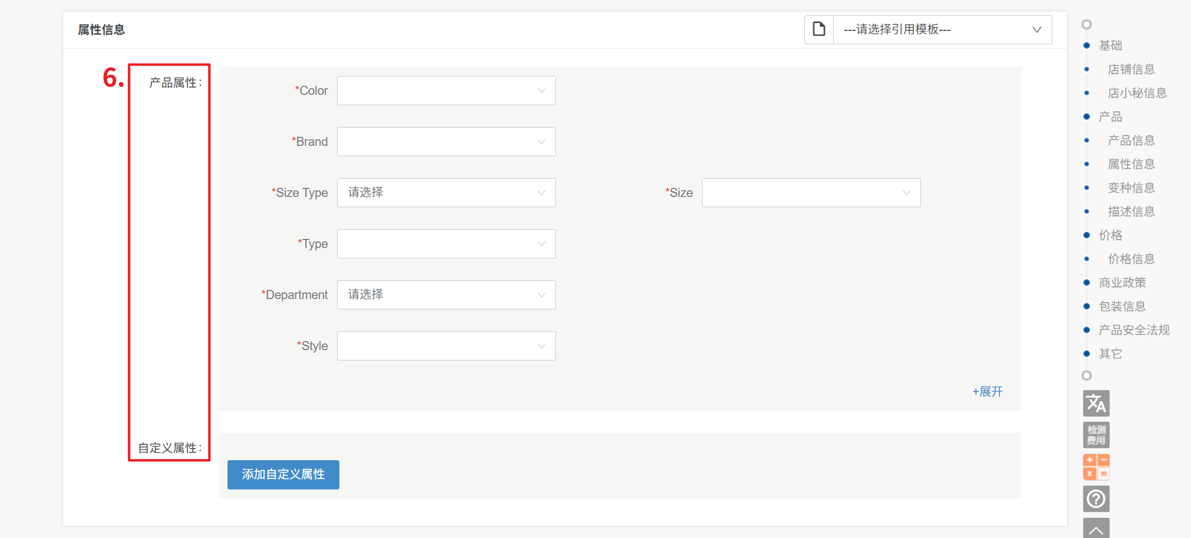Jump to 店铺信息 in side navigation

pyautogui.click(x=1131, y=69)
